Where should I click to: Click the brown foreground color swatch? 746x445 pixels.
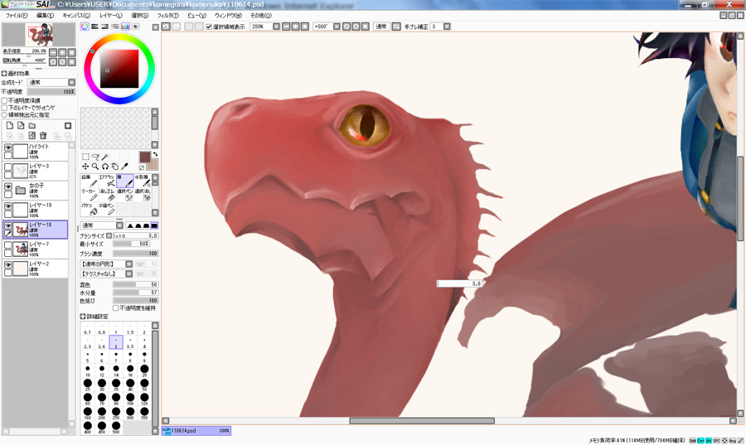(145, 157)
